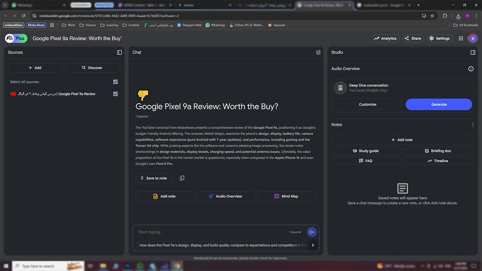Screen dimensions: 482x271
Task: Click the Audio Overview info icon
Action: coord(471,69)
